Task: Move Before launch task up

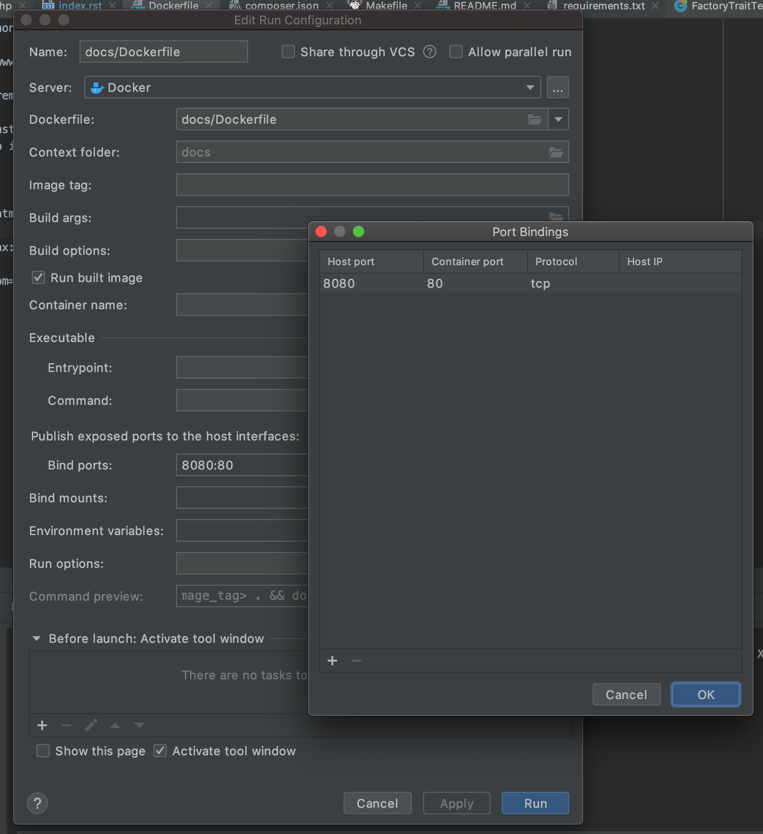Action: click(x=115, y=725)
